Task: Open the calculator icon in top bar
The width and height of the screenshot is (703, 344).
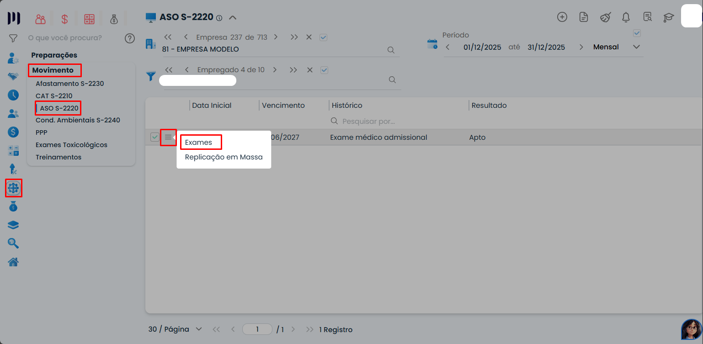Action: click(x=89, y=19)
